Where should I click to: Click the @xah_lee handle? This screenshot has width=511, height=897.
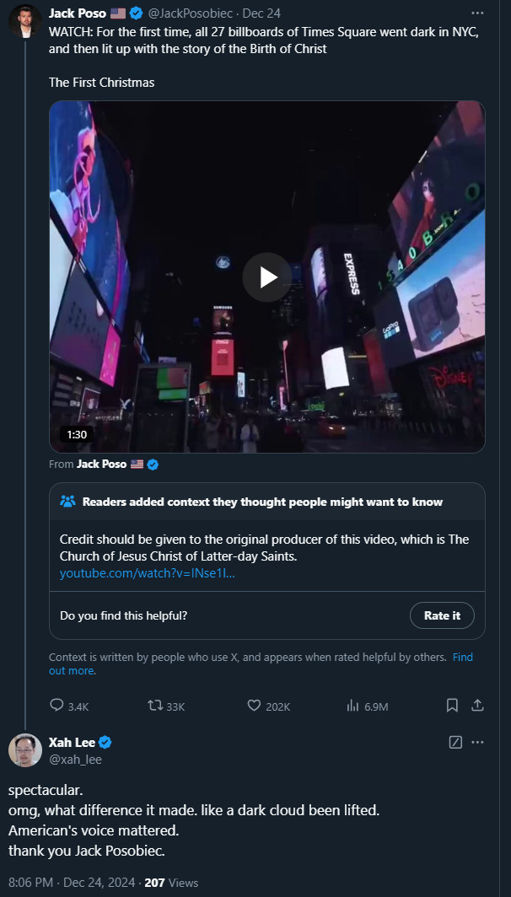[x=75, y=759]
